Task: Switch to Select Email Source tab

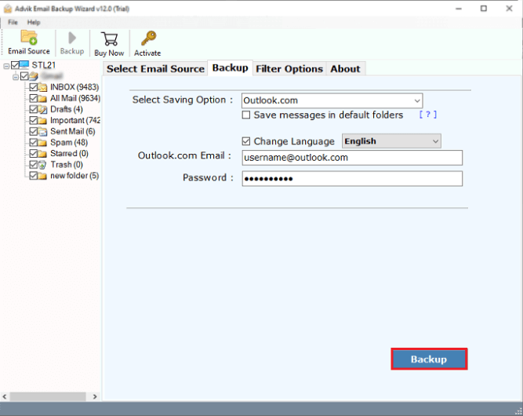Action: 155,69
